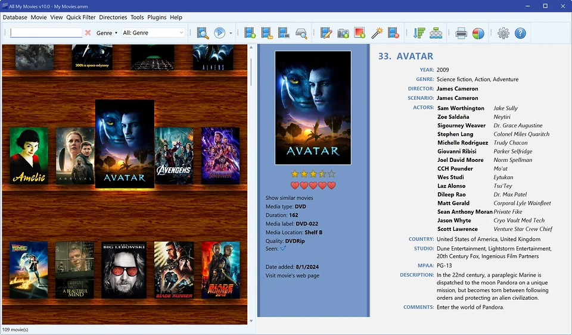The image size is (572, 335).
Task: Click actor Sigourney Weaver name
Action: (461, 126)
